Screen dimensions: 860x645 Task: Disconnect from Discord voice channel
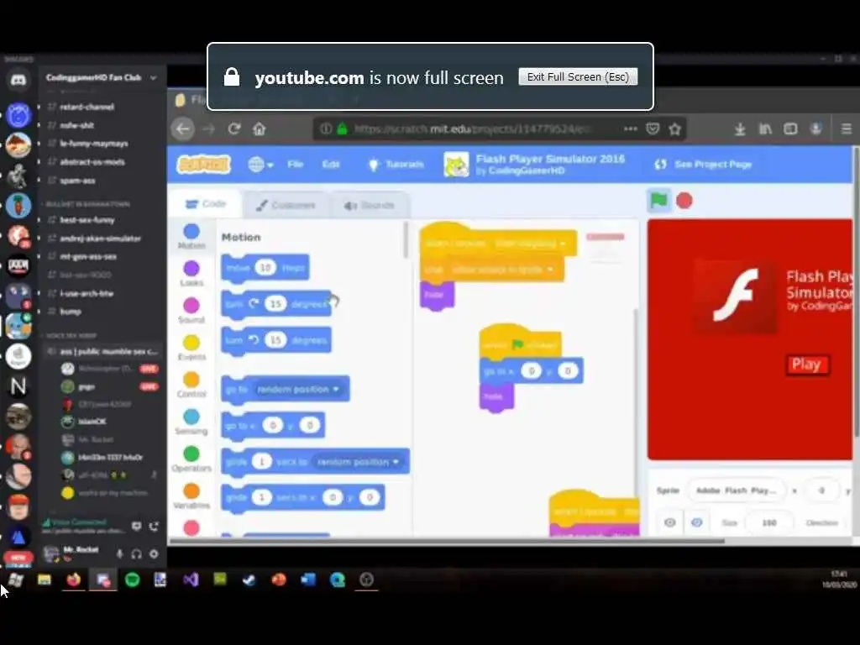coord(154,527)
